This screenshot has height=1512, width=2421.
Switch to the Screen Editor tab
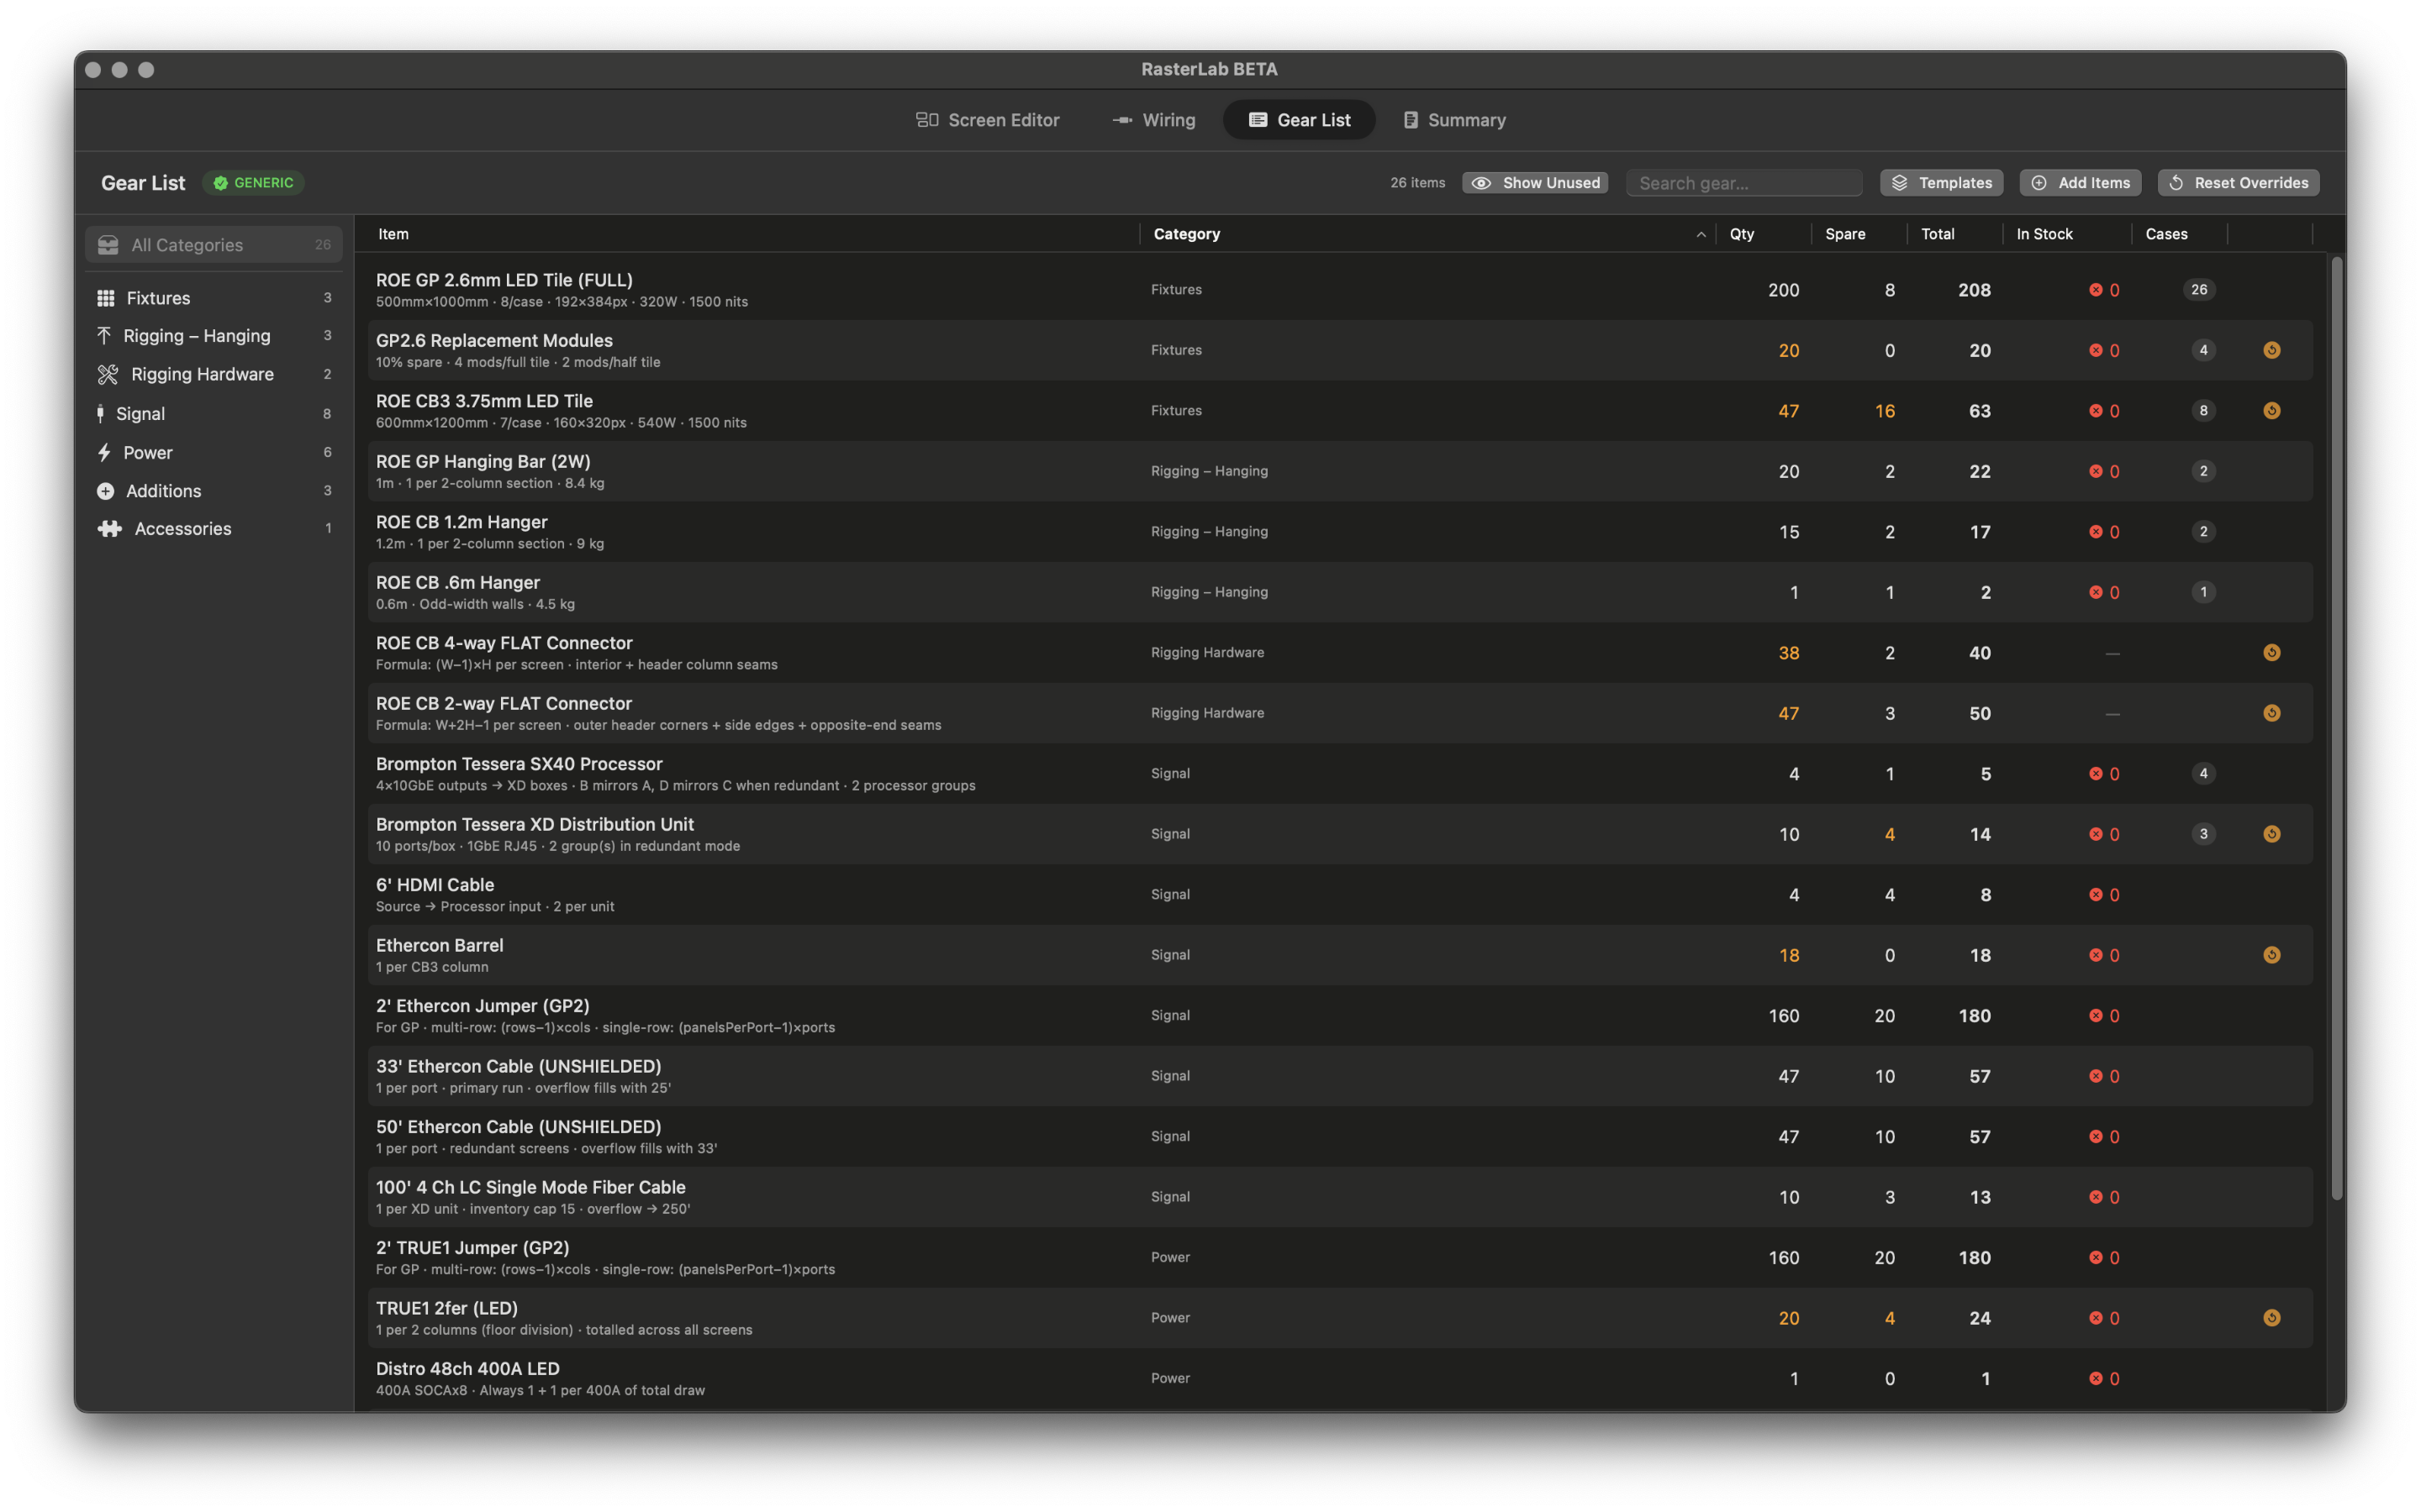point(988,120)
